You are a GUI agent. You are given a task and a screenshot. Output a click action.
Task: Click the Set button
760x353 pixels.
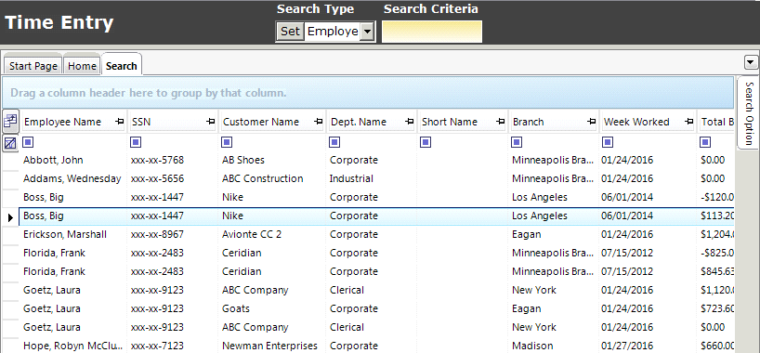(x=290, y=32)
